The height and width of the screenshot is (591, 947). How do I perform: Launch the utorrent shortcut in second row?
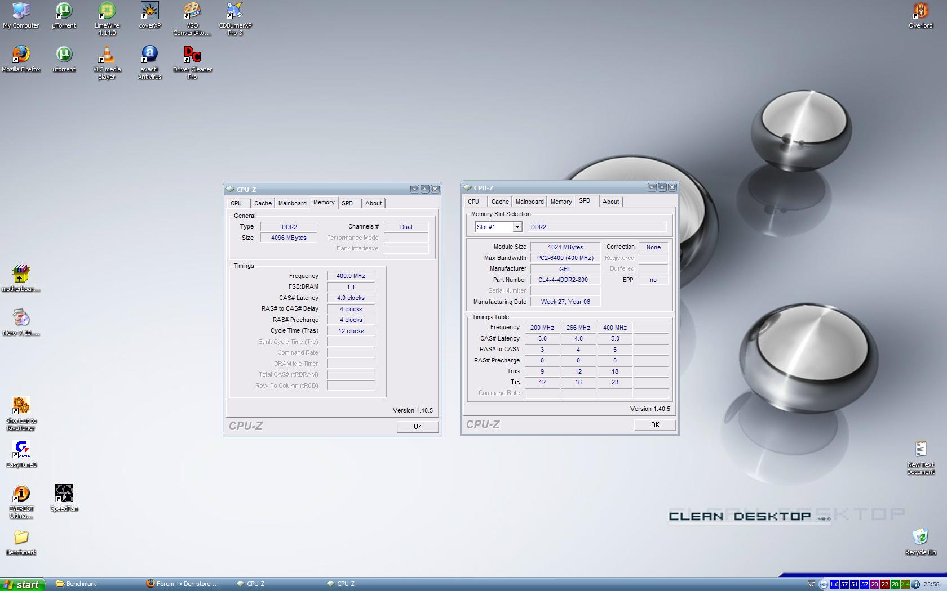point(64,59)
